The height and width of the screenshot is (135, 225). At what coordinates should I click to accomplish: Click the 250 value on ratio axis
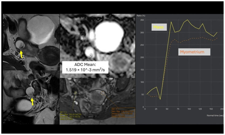coord(142,45)
